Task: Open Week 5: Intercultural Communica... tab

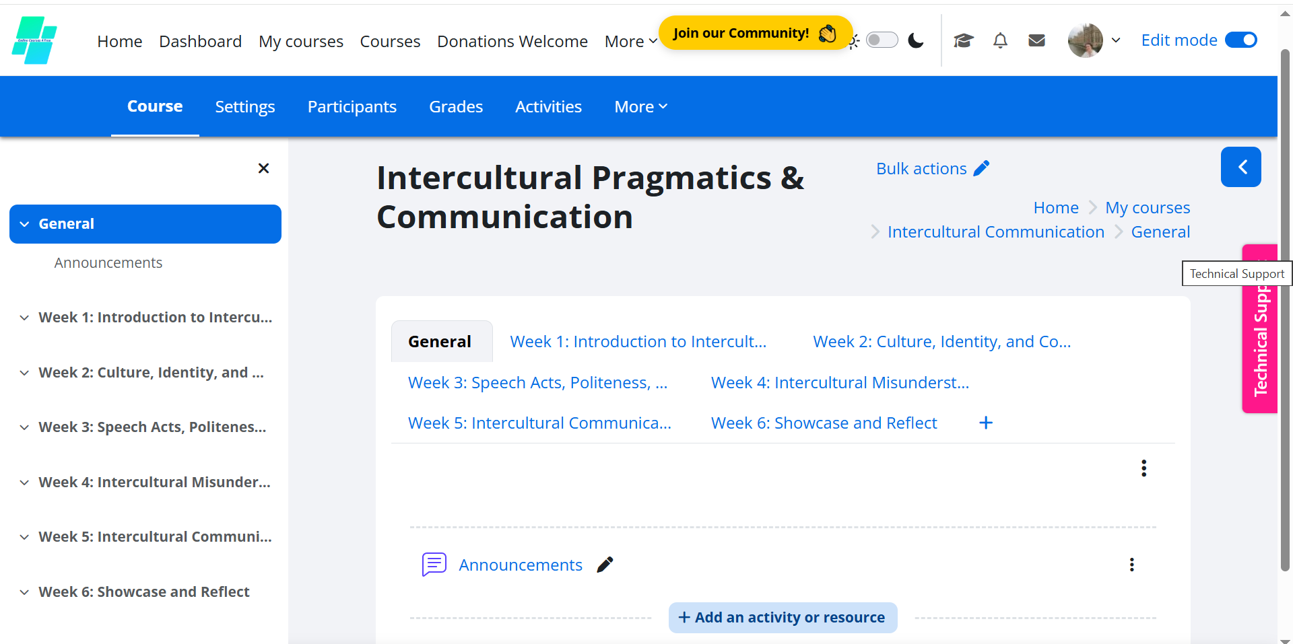Action: click(539, 423)
